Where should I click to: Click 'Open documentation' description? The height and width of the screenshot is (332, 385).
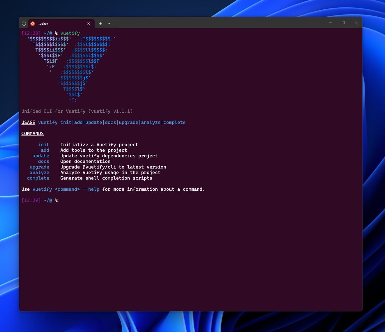tap(85, 161)
